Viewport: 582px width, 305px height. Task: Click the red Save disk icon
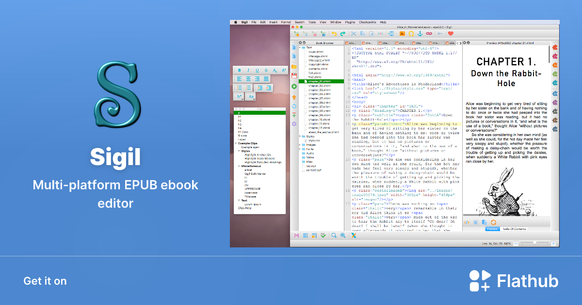point(294,76)
